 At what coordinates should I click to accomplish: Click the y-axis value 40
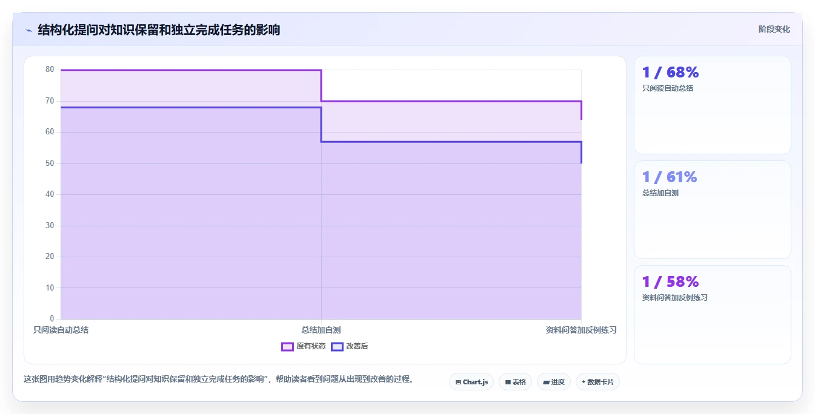(50, 194)
